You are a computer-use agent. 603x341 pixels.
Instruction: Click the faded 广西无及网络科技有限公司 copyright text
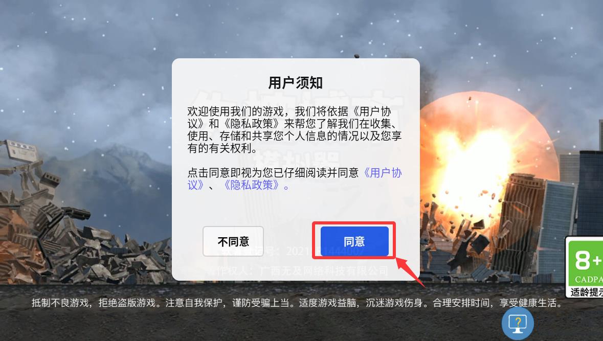(324, 270)
